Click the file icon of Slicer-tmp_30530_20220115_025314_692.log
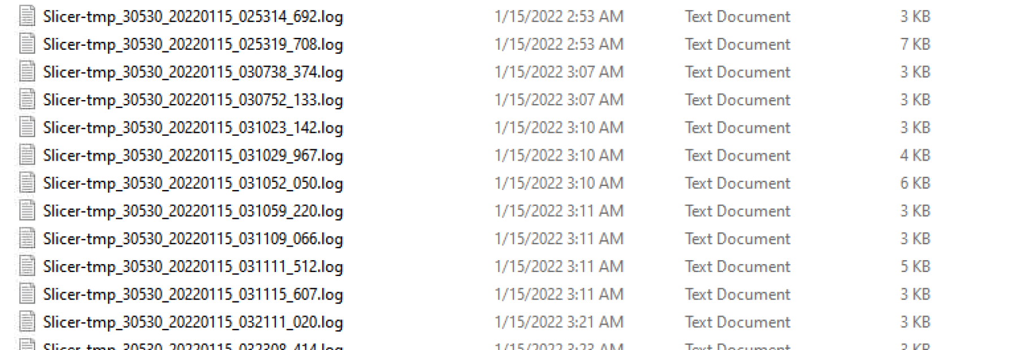 [27, 16]
